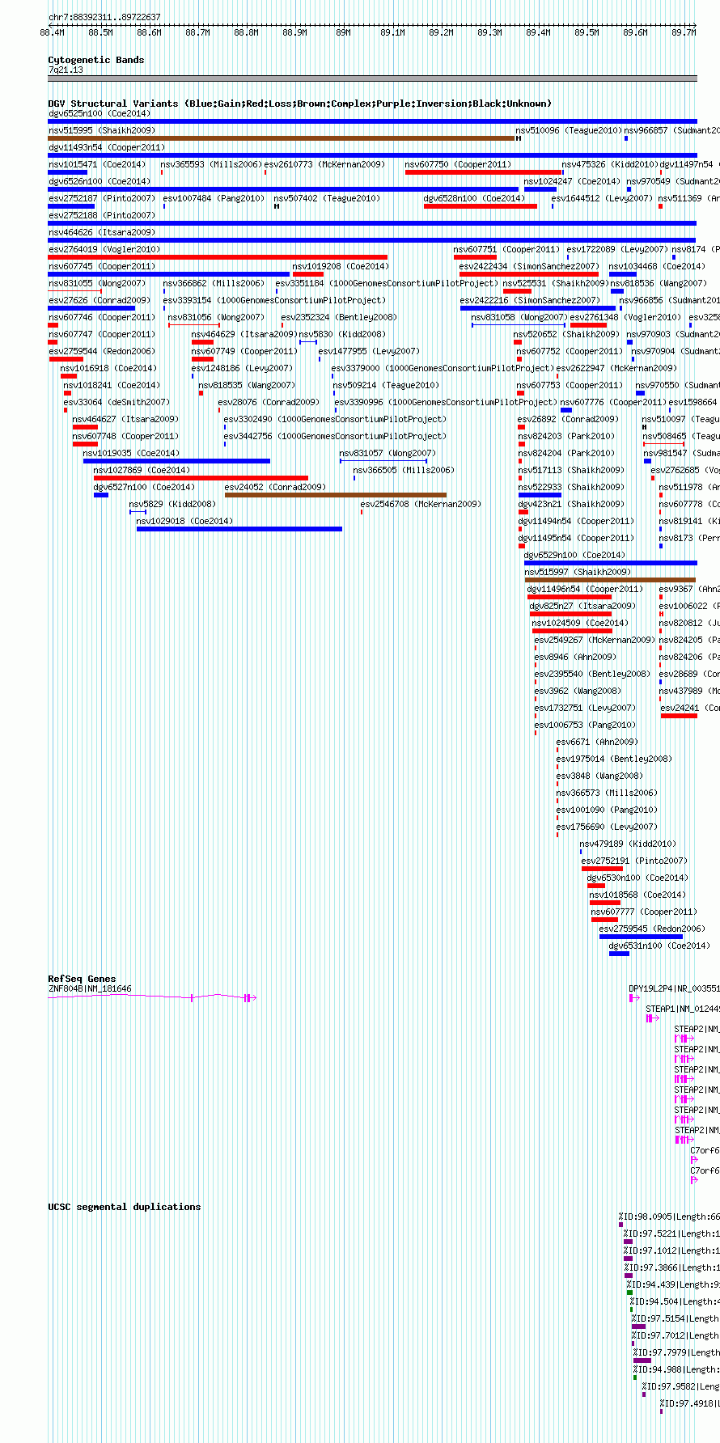Viewport: 720px width, 1443px height.
Task: Click nsv1016918 (Coe2014) label
Action: coord(109,369)
